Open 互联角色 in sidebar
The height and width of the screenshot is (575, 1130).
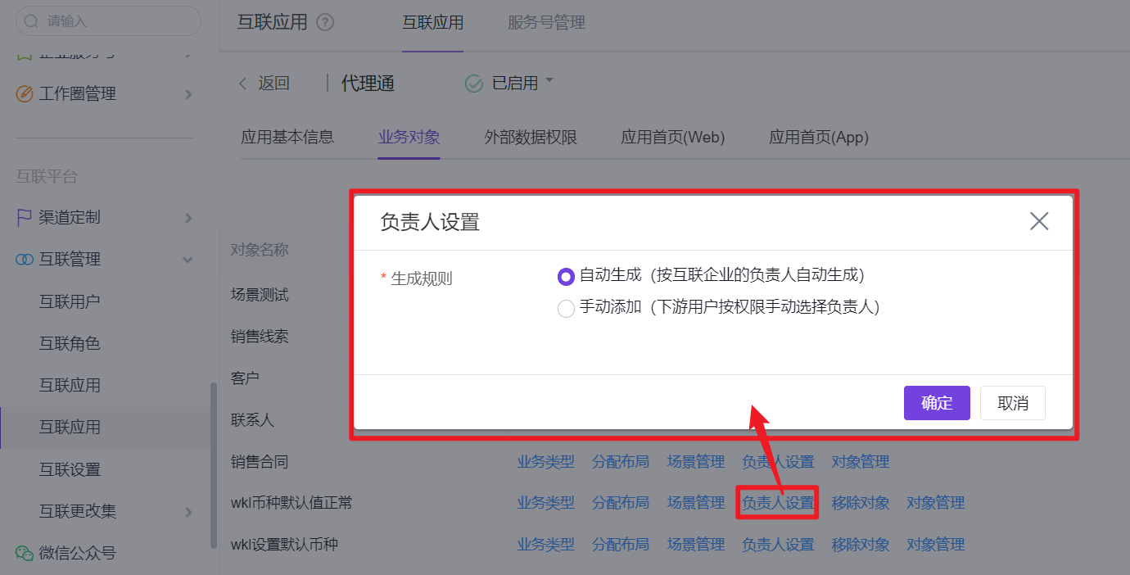[70, 343]
